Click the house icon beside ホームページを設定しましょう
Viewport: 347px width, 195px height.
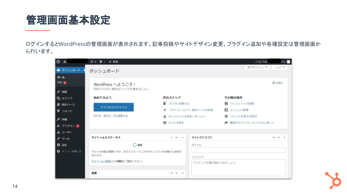[165, 117]
